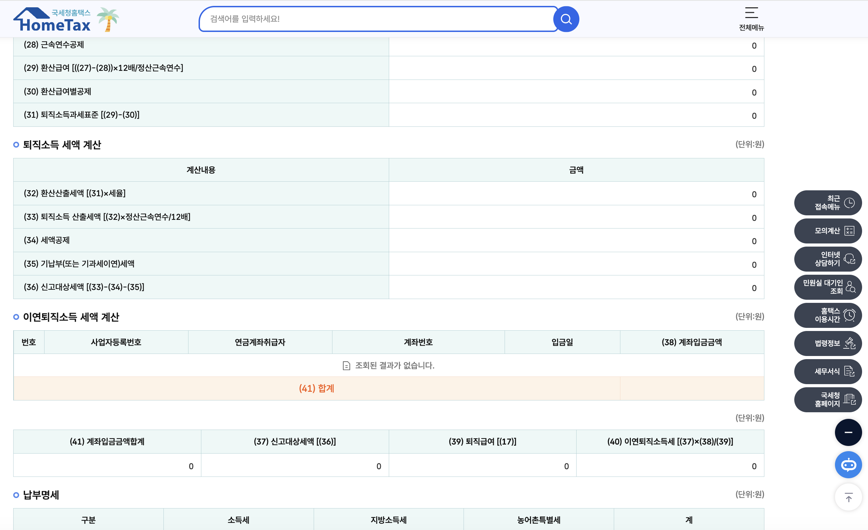Click the (38) 계좌입금금액 column header

pyautogui.click(x=692, y=342)
